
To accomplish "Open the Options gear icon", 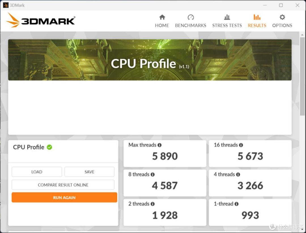I will pos(282,17).
